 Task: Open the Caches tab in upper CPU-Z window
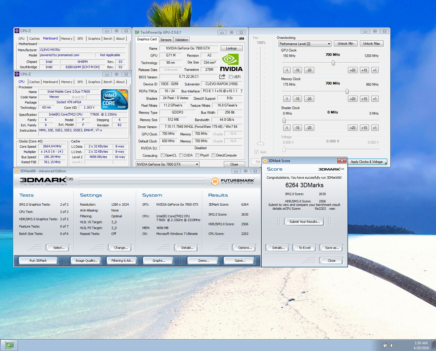point(35,39)
